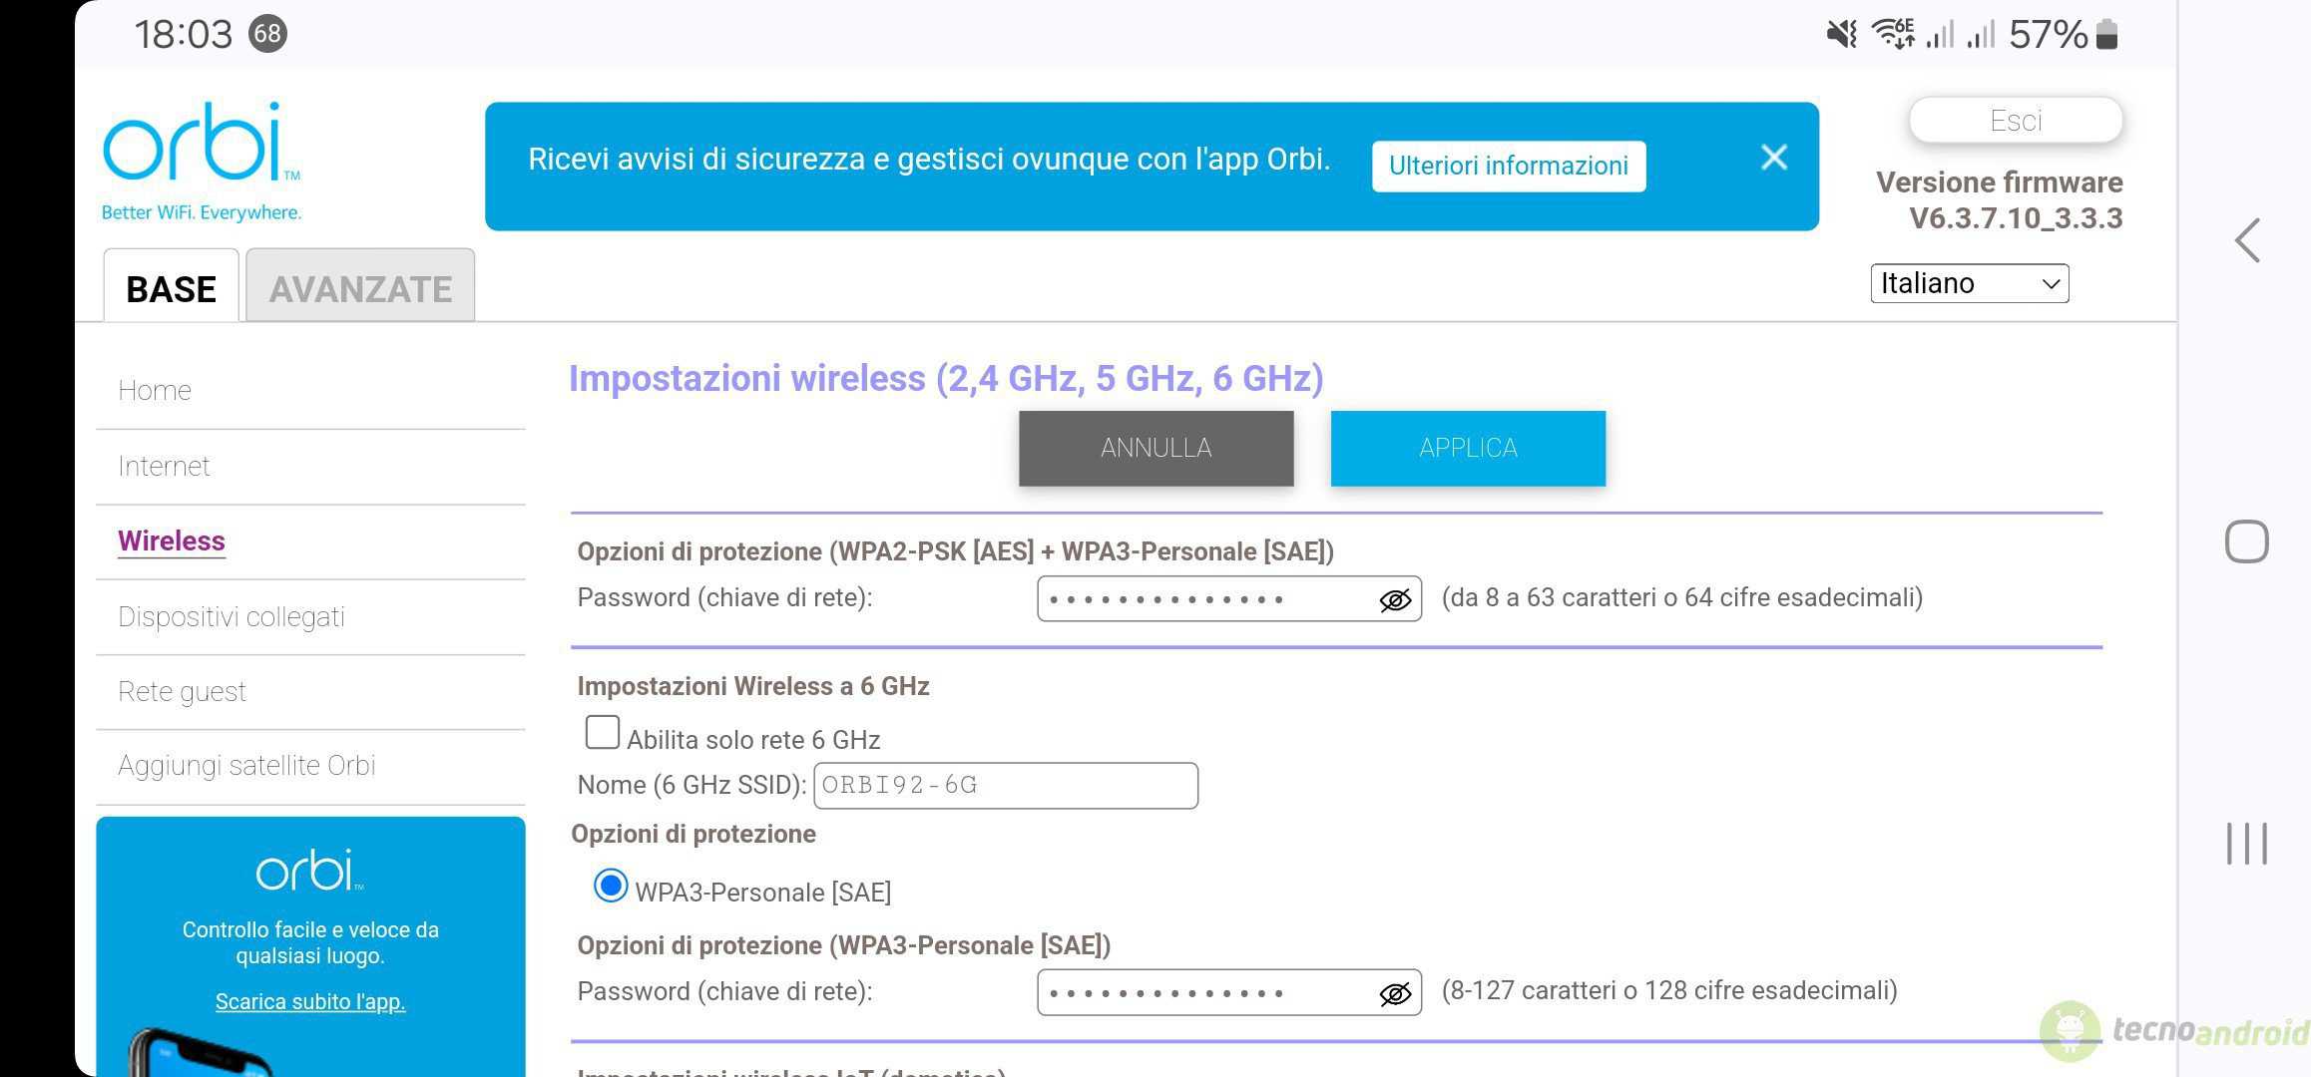The height and width of the screenshot is (1077, 2311).
Task: Show the main wireless password via eye icon
Action: click(x=1395, y=599)
